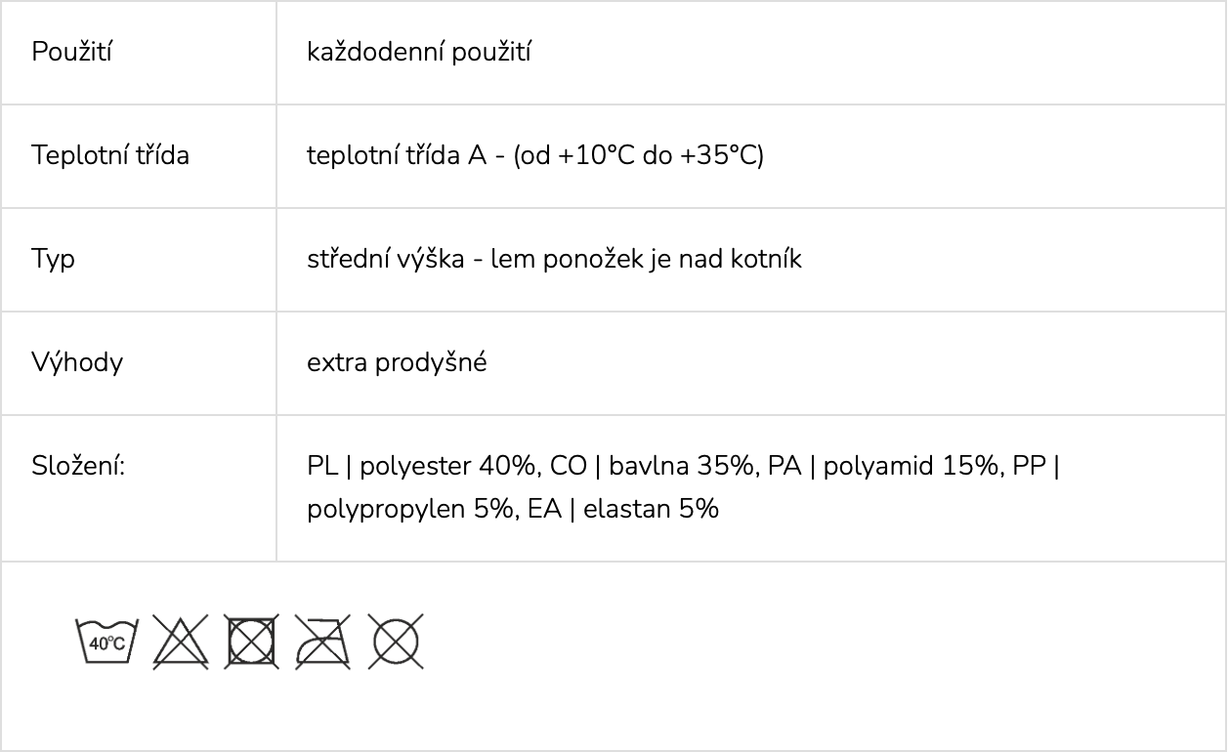Select the Typ row label
The image size is (1229, 752).
[53, 259]
